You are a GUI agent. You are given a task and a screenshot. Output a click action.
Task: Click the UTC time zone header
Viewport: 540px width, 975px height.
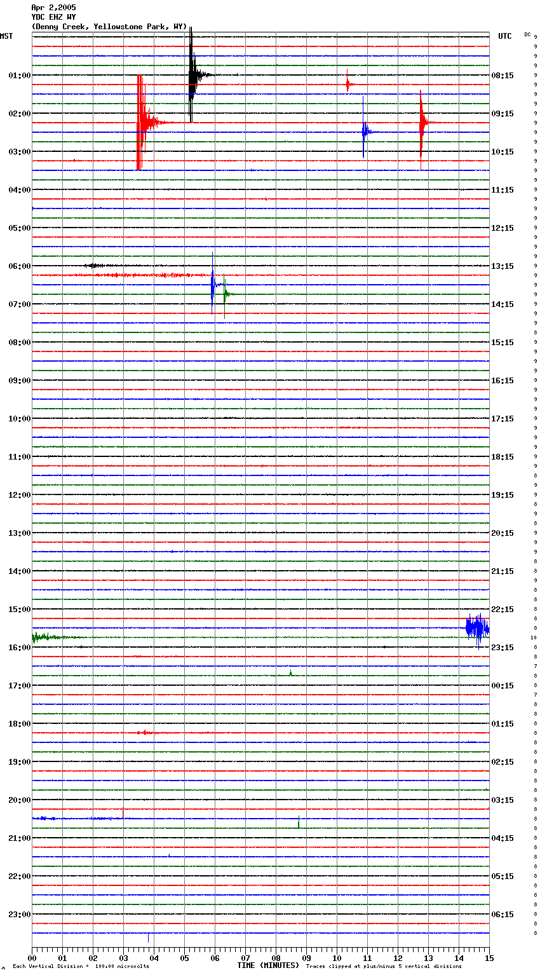(x=504, y=36)
